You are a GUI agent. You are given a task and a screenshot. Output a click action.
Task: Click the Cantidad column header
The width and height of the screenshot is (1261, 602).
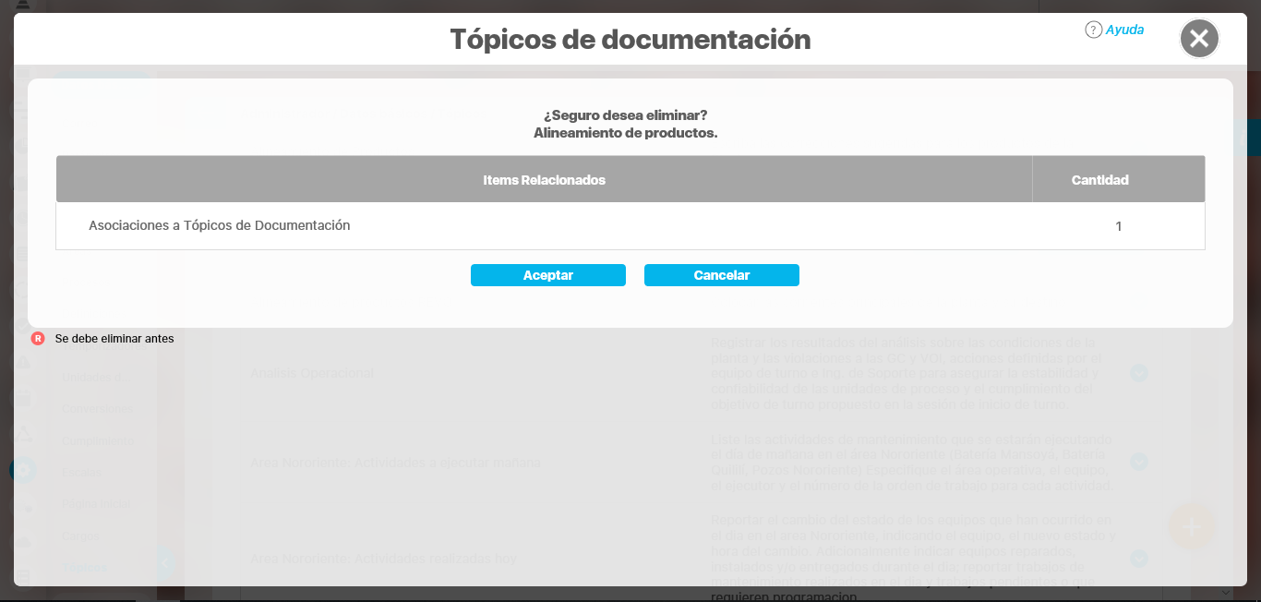tap(1099, 180)
